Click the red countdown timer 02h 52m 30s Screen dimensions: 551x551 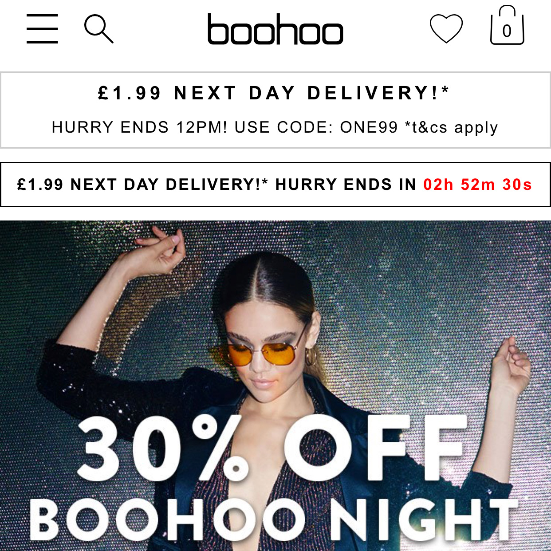click(477, 185)
